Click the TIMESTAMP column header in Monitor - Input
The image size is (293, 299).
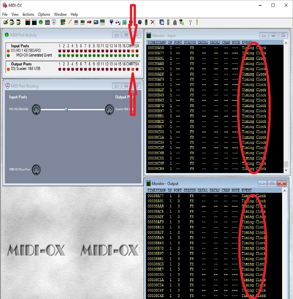[x=157, y=42]
